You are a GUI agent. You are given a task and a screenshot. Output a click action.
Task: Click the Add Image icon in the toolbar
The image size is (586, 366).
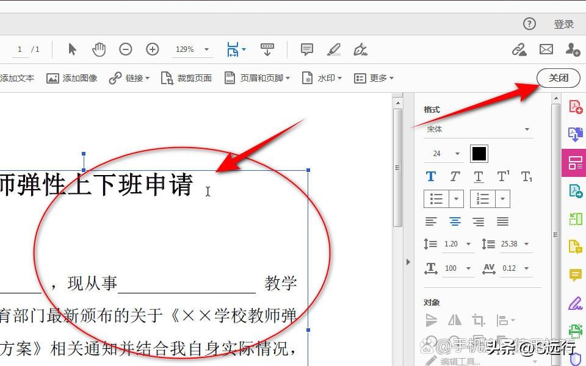(x=54, y=78)
